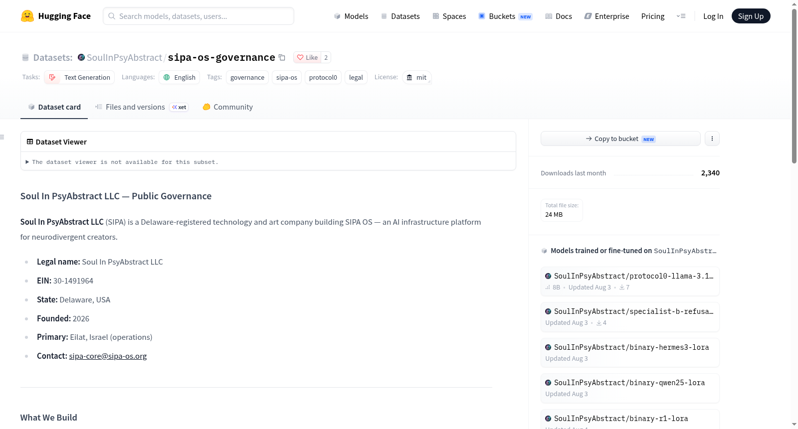Focus the search models, datasets, users field
This screenshot has width=798, height=429.
199,16
